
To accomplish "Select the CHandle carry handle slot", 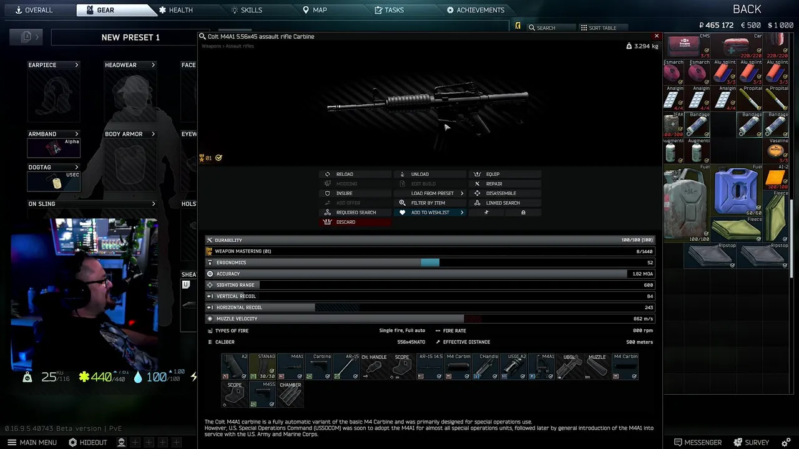I will (486, 367).
